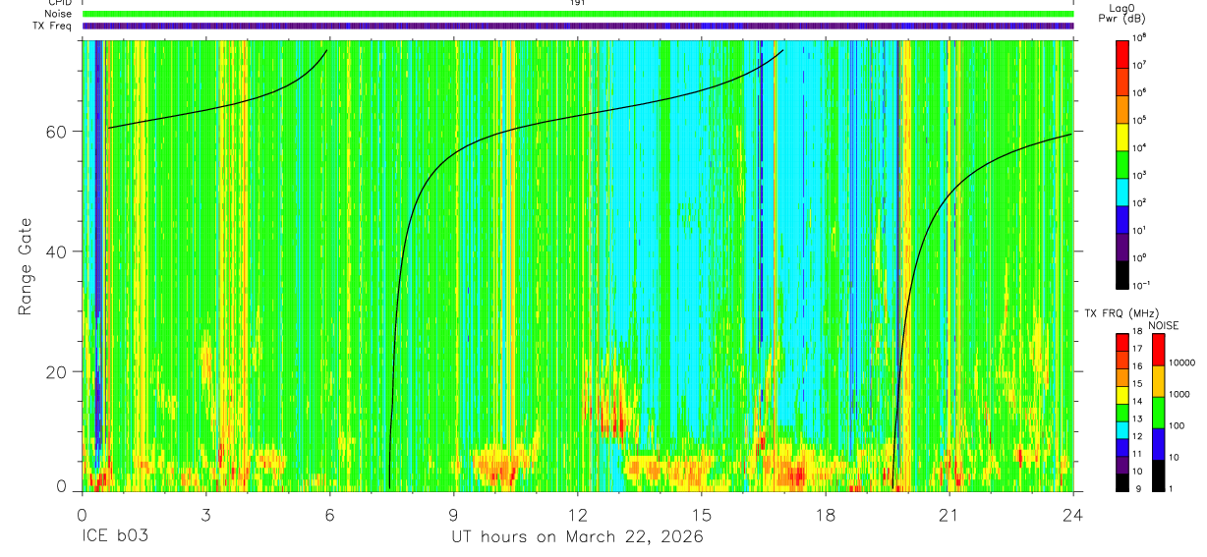Screen dimensions: 1207x557
Task: Click the '10^4' tick label of the Lag0 Pwr colorbar
Action: click(x=1141, y=146)
